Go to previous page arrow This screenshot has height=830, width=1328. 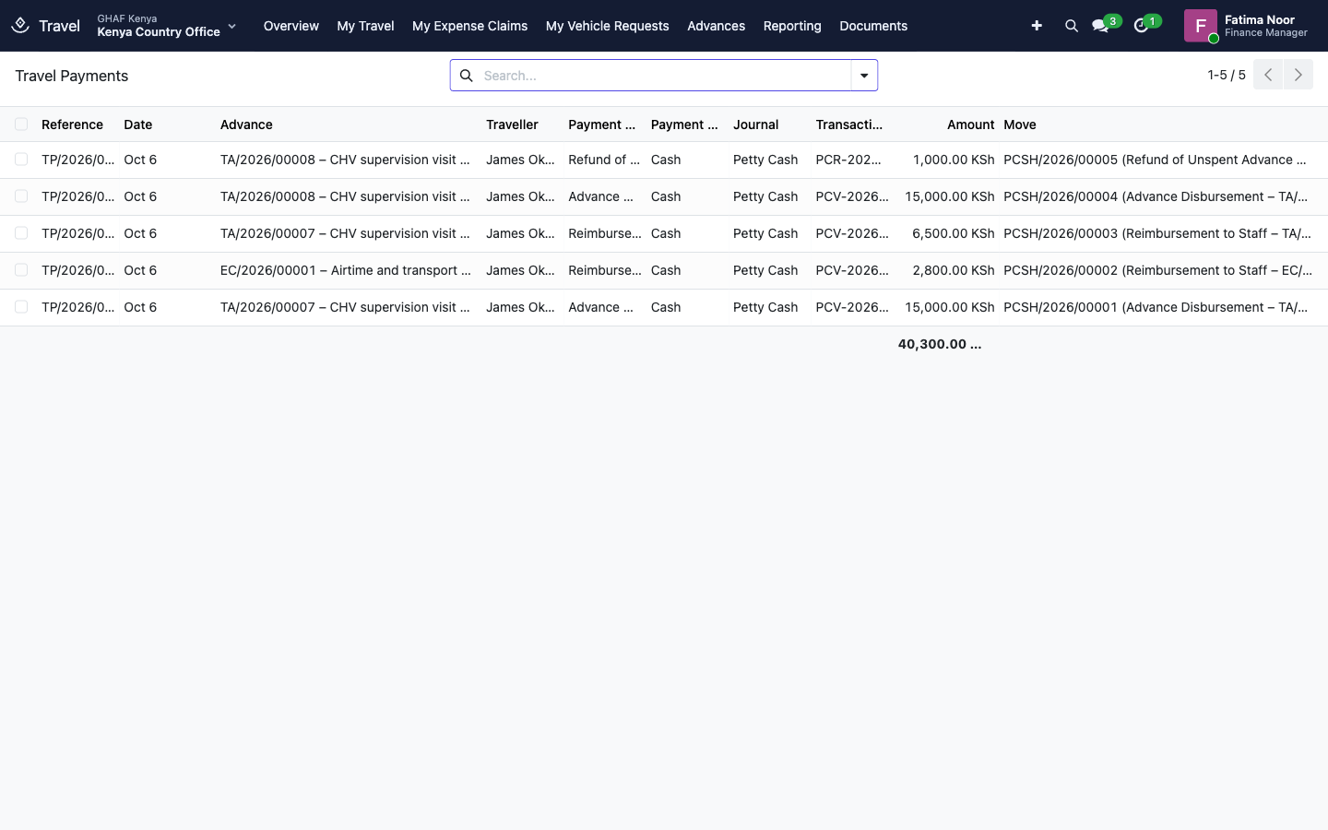tap(1268, 75)
